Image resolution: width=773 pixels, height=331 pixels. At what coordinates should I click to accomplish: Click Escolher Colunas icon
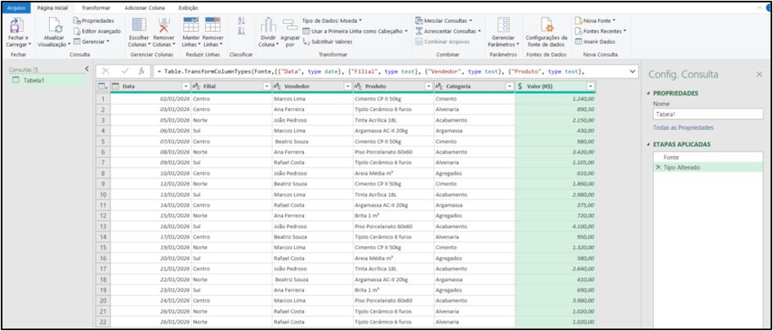pos(140,25)
